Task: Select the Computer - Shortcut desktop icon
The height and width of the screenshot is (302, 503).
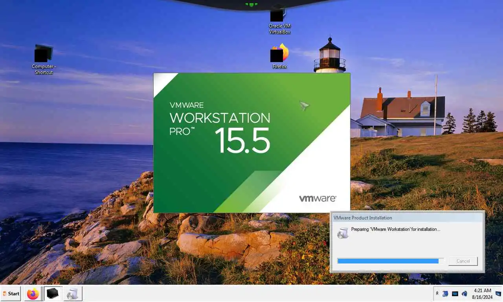Action: [x=44, y=59]
